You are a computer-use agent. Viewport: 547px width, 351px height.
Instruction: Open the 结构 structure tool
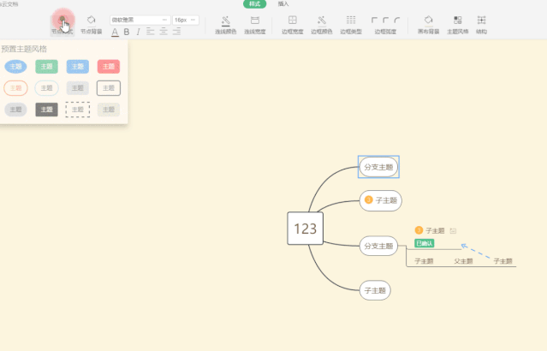click(481, 25)
